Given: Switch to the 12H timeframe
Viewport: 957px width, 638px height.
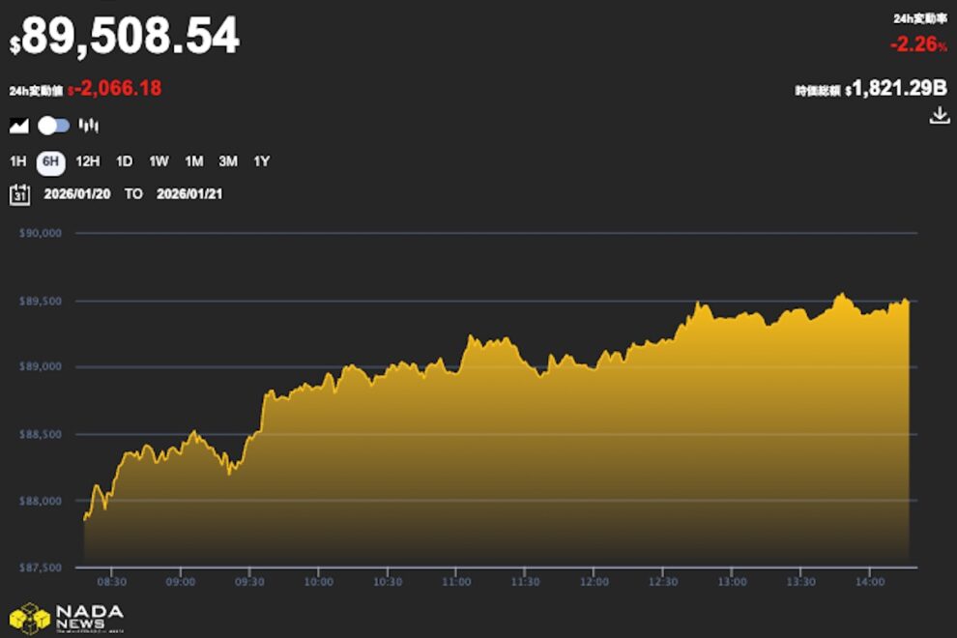Looking at the screenshot, I should (87, 162).
